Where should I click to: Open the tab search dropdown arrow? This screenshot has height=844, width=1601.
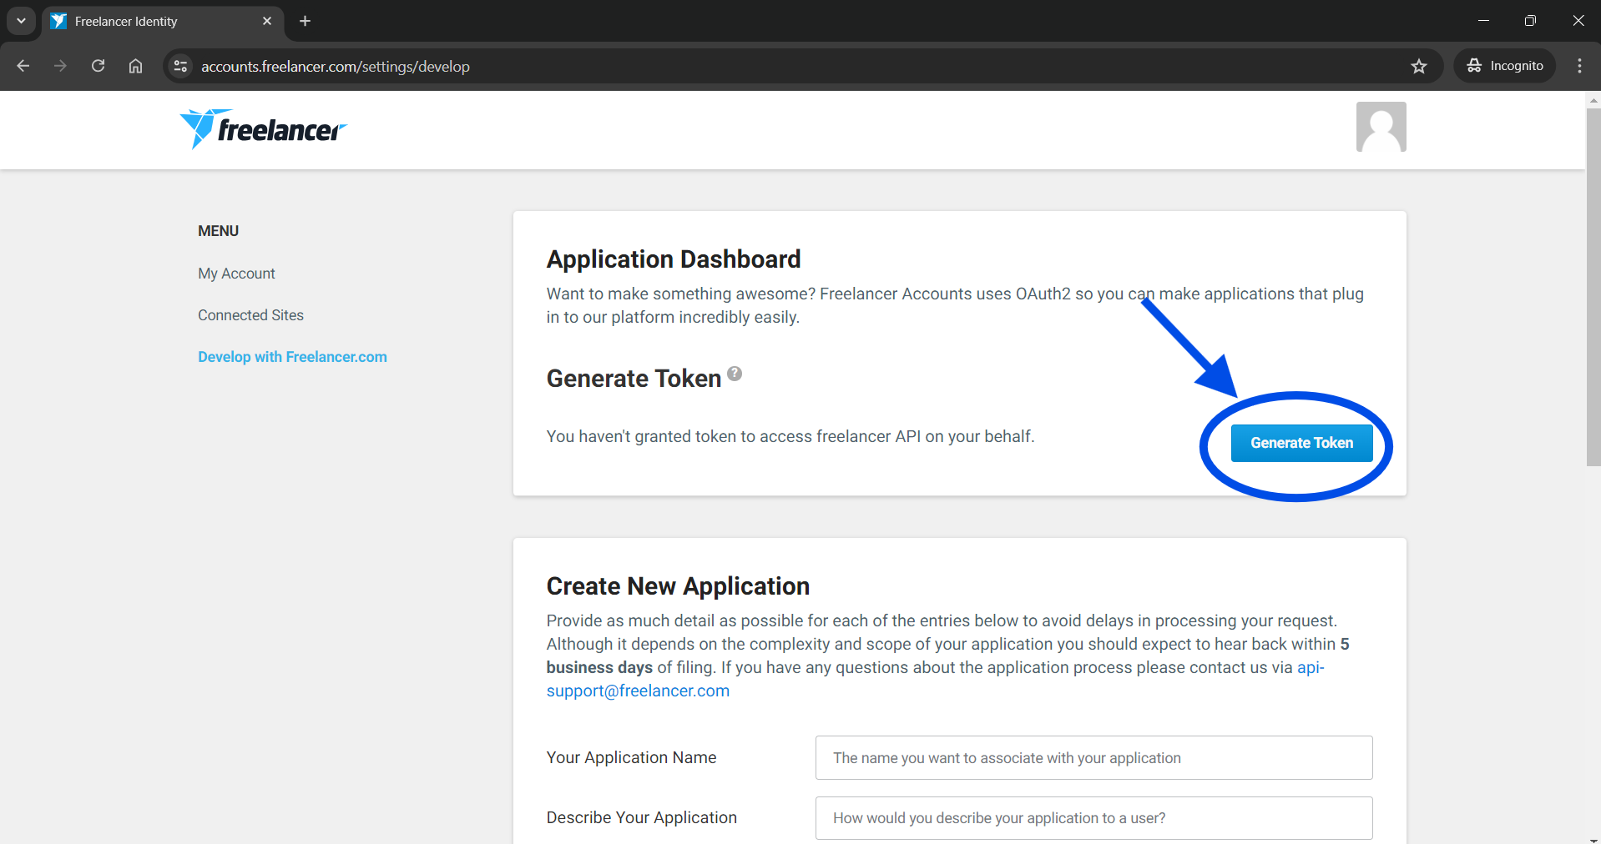[21, 21]
